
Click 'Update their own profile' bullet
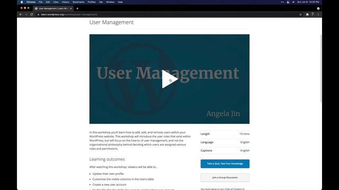pos(108,174)
